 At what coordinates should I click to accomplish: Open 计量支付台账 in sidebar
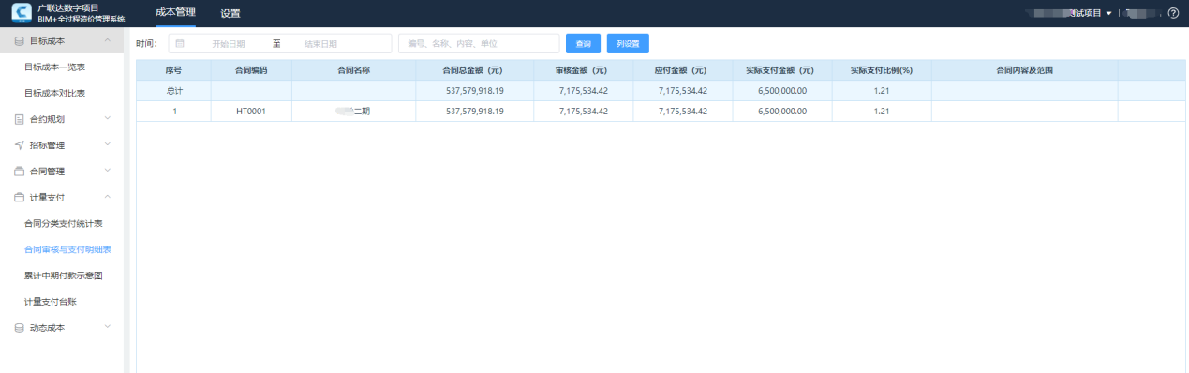pyautogui.click(x=51, y=302)
